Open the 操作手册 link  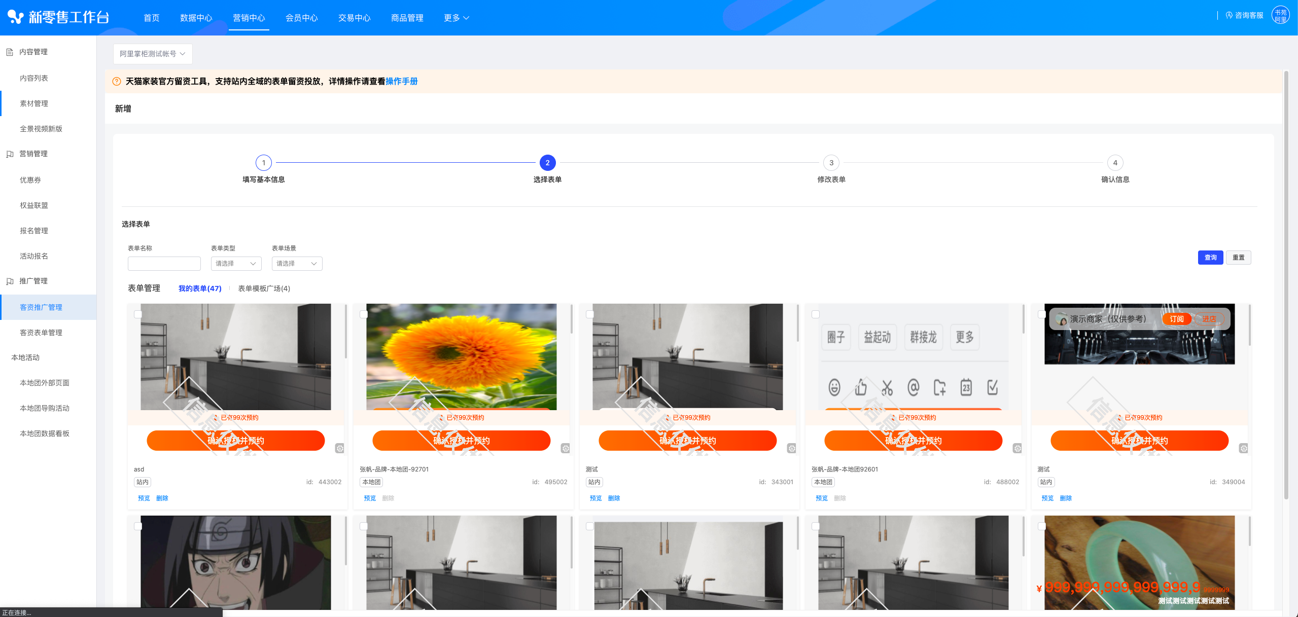coord(401,81)
